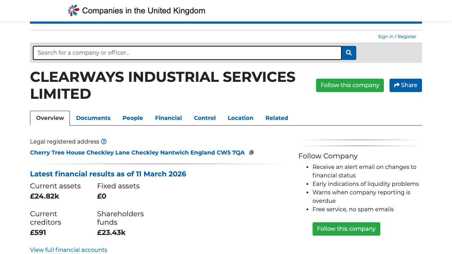Click Follow this company in the sidebar
The width and height of the screenshot is (452, 254).
coord(346,229)
